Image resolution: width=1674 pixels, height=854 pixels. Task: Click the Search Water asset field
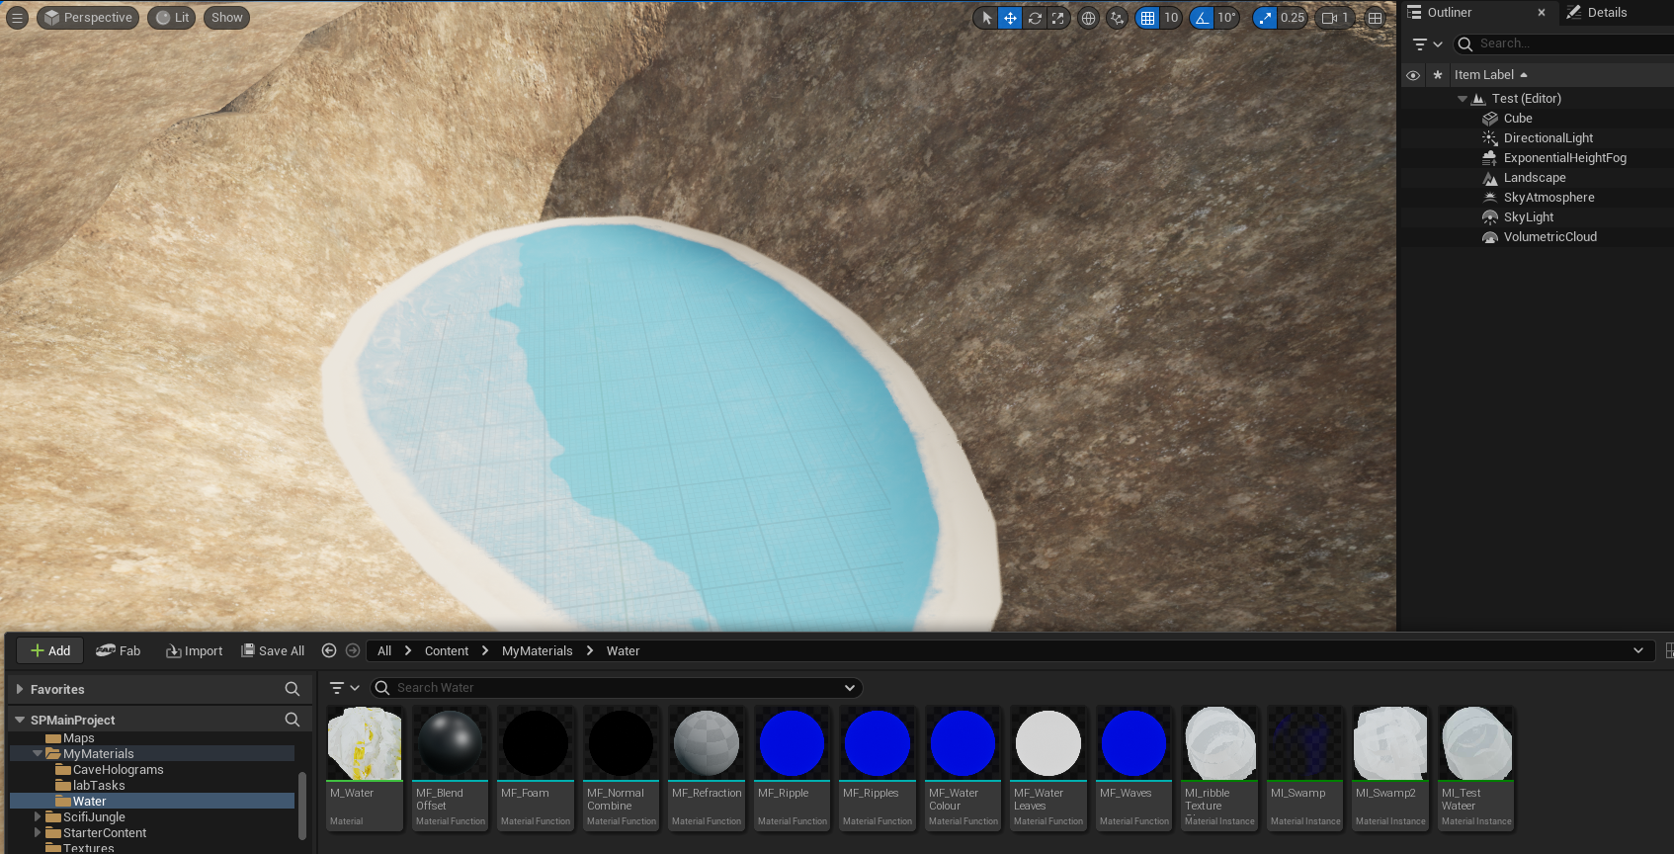tap(617, 688)
